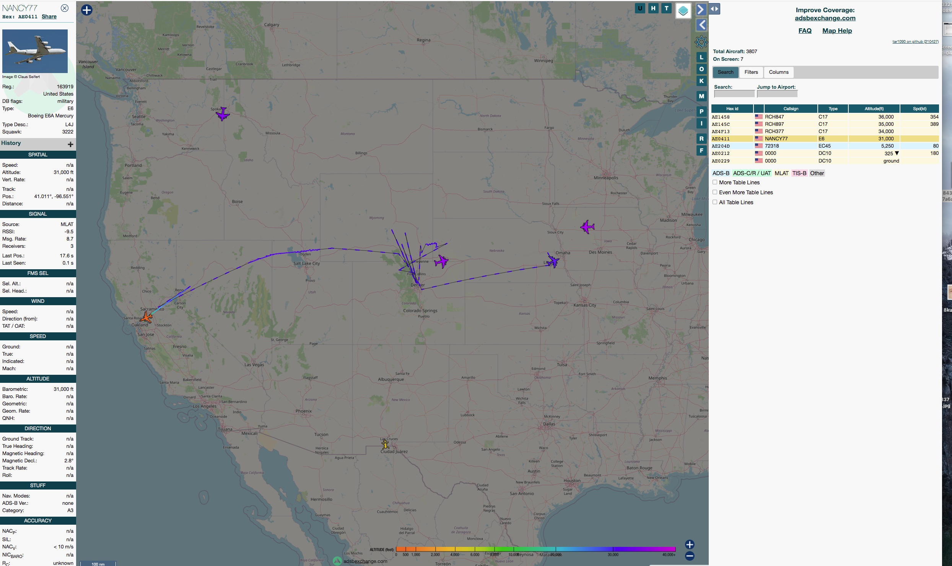Click the altitude color scale bar
This screenshot has width=952, height=566.
click(x=535, y=549)
